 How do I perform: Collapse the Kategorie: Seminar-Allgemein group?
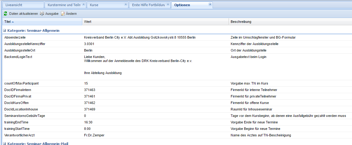click(5, 31)
